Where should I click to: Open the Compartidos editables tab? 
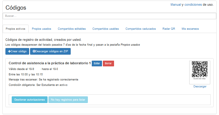[72, 29]
